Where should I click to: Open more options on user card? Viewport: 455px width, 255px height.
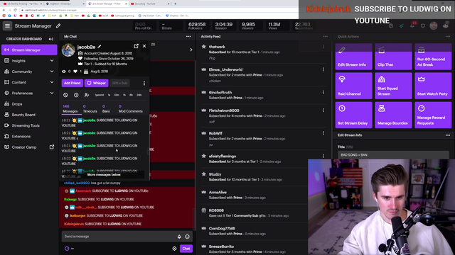[144, 84]
